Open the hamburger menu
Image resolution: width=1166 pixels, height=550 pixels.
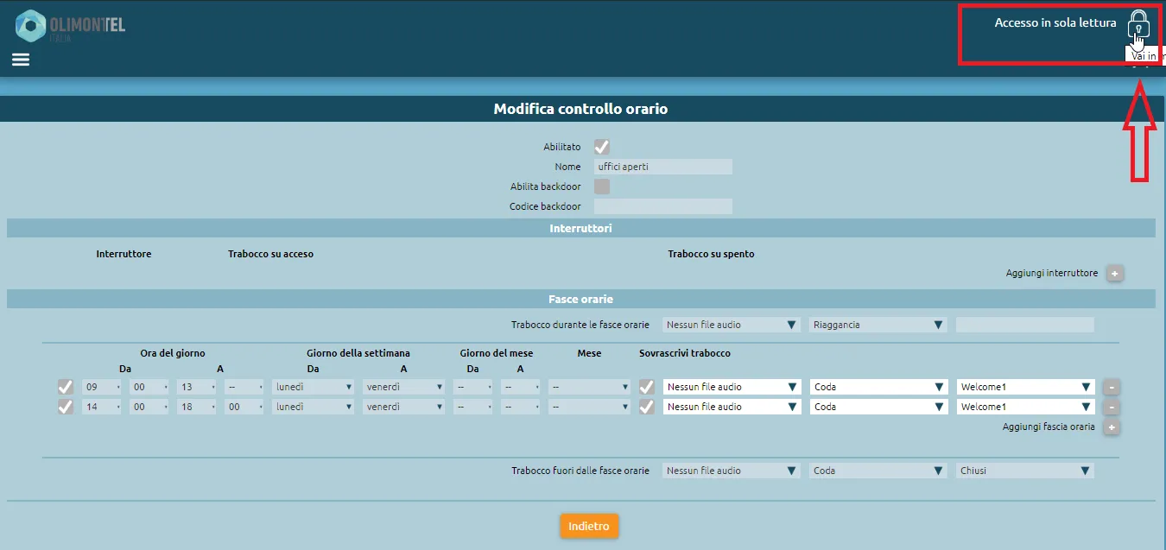(21, 60)
